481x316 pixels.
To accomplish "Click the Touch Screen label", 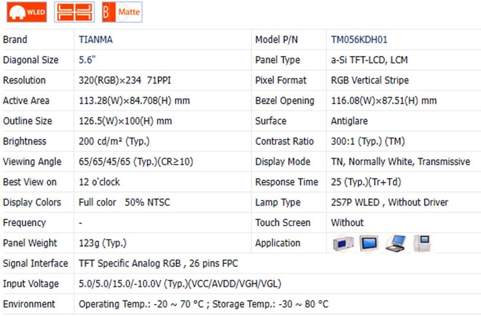I will tap(283, 222).
